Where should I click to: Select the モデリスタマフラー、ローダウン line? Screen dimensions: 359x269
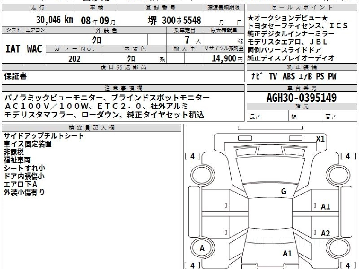104,114
